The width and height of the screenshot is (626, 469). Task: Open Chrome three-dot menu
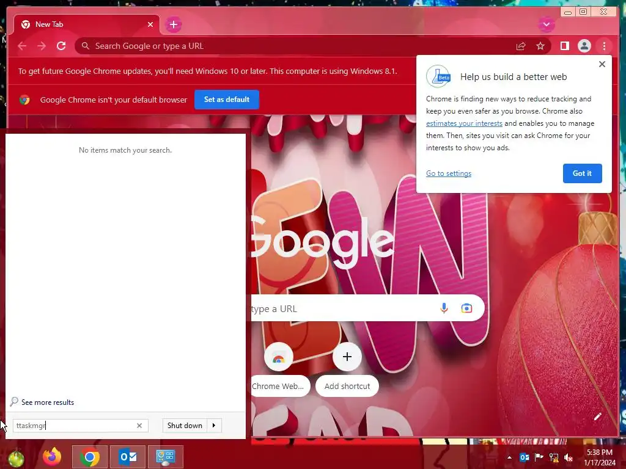click(x=604, y=46)
